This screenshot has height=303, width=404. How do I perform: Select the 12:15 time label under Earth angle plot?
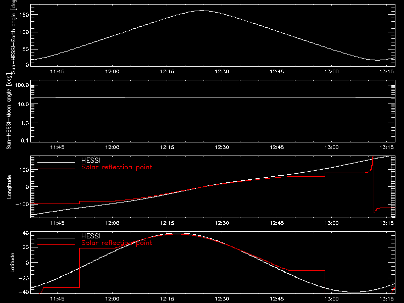point(167,71)
